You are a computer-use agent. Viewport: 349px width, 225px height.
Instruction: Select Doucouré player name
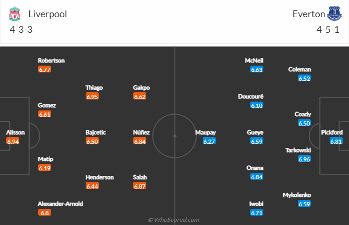tap(251, 96)
